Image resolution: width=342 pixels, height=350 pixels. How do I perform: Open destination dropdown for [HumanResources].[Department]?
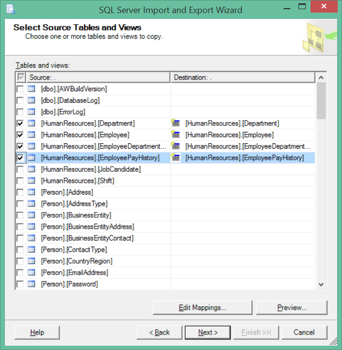[243, 123]
